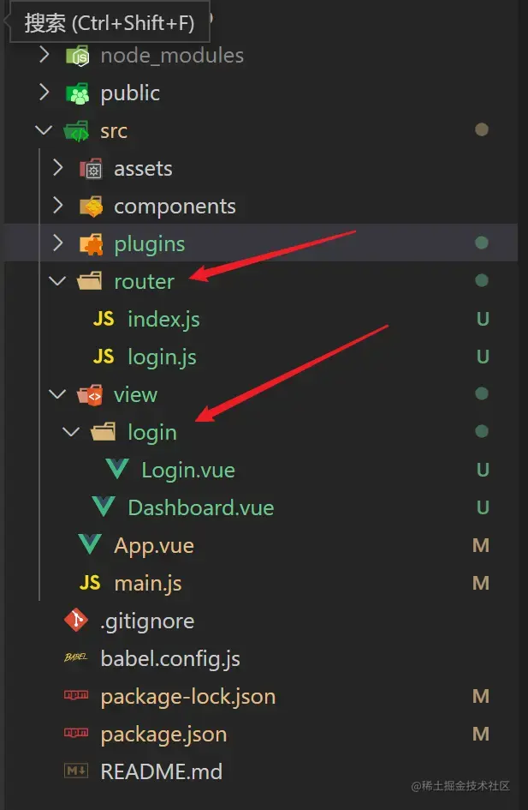Click the Vue icon beside App.vue

90,544
